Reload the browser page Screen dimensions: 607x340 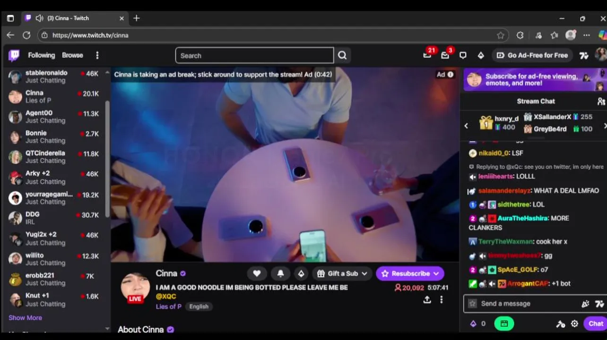point(26,35)
